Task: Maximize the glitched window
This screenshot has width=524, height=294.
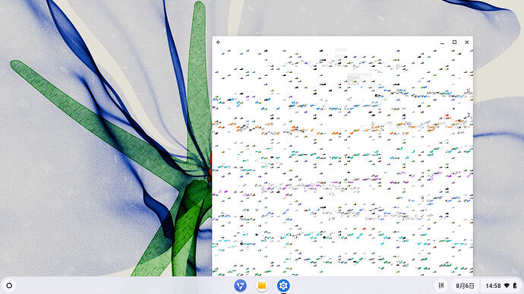Action: click(x=454, y=42)
